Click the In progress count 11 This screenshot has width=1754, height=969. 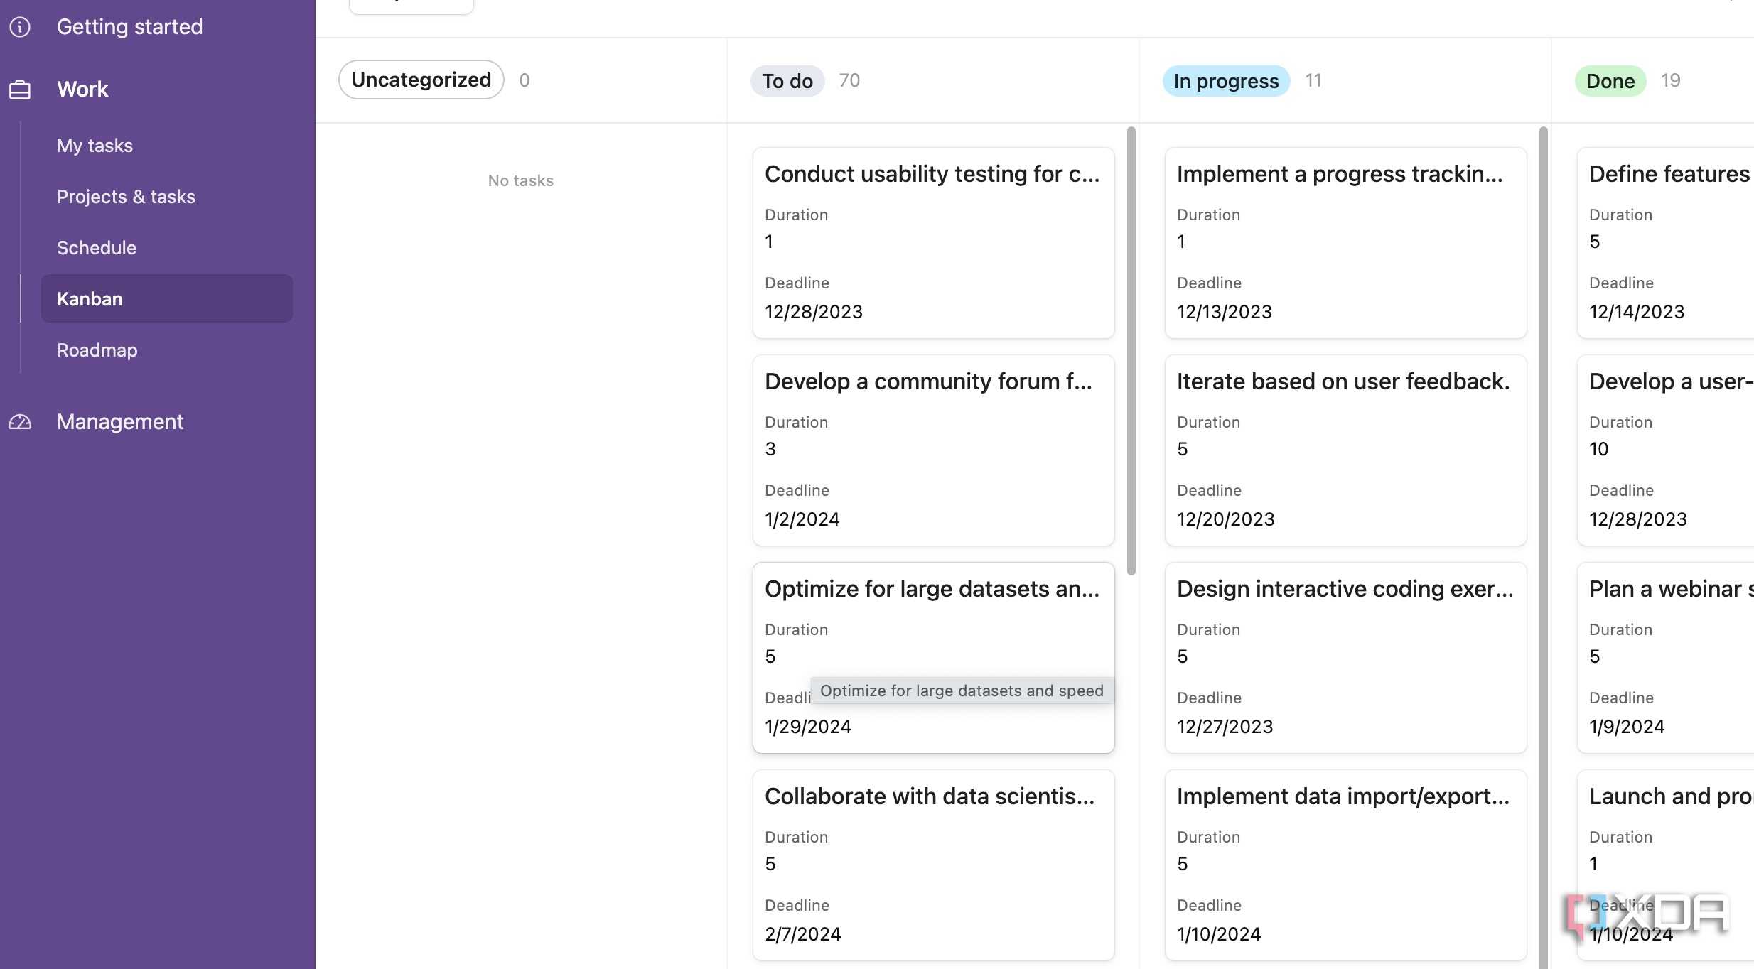(x=1313, y=80)
